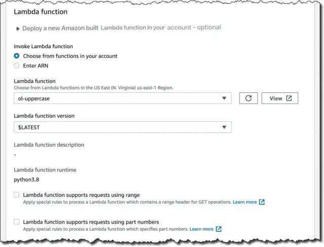Click the external link icon on View button
Screen dimensions: 324x247
point(289,98)
